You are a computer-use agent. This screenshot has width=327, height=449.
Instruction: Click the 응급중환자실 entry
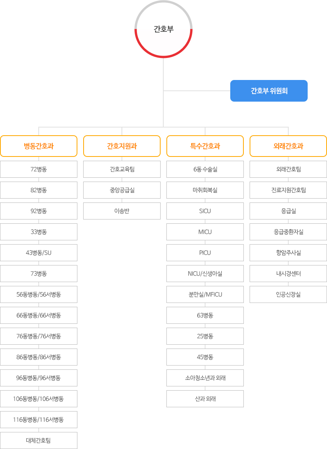(288, 232)
